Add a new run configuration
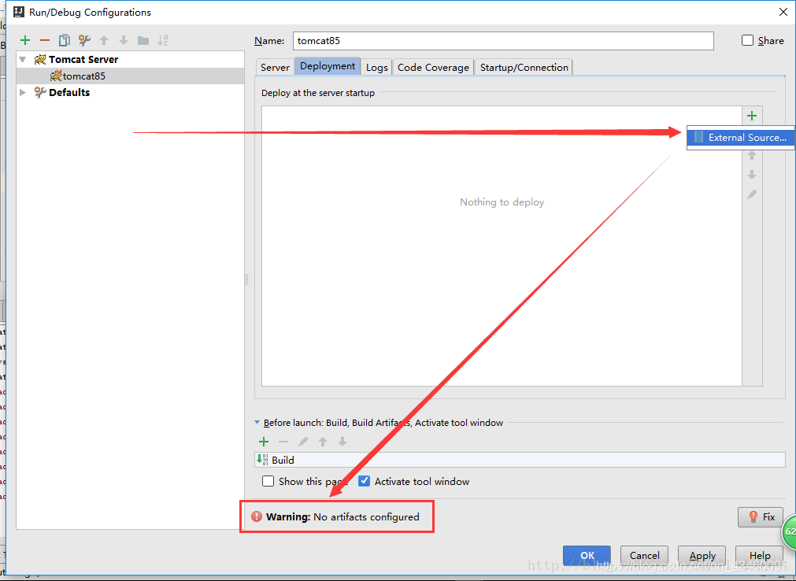 coord(25,40)
